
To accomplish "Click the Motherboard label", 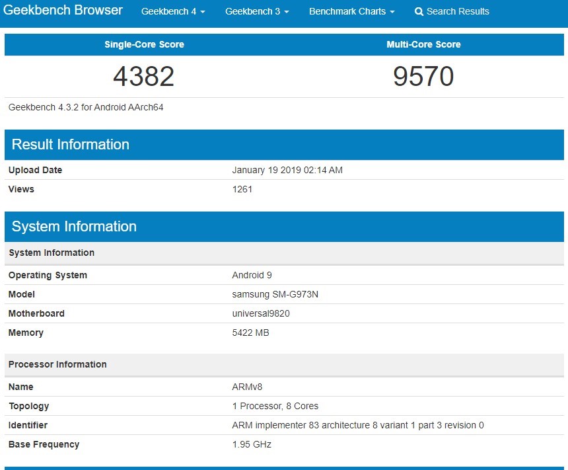I will (36, 313).
